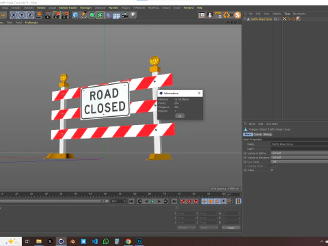Go to previous keyframe
This screenshot has height=246, width=328.
coord(140,202)
